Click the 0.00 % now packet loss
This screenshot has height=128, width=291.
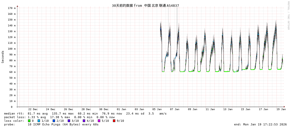point(106,117)
